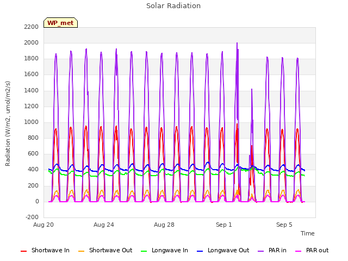The width and height of the screenshot is (348, 261).
Task: Toggle the Longwave Out legend entry
Action: 223,250
